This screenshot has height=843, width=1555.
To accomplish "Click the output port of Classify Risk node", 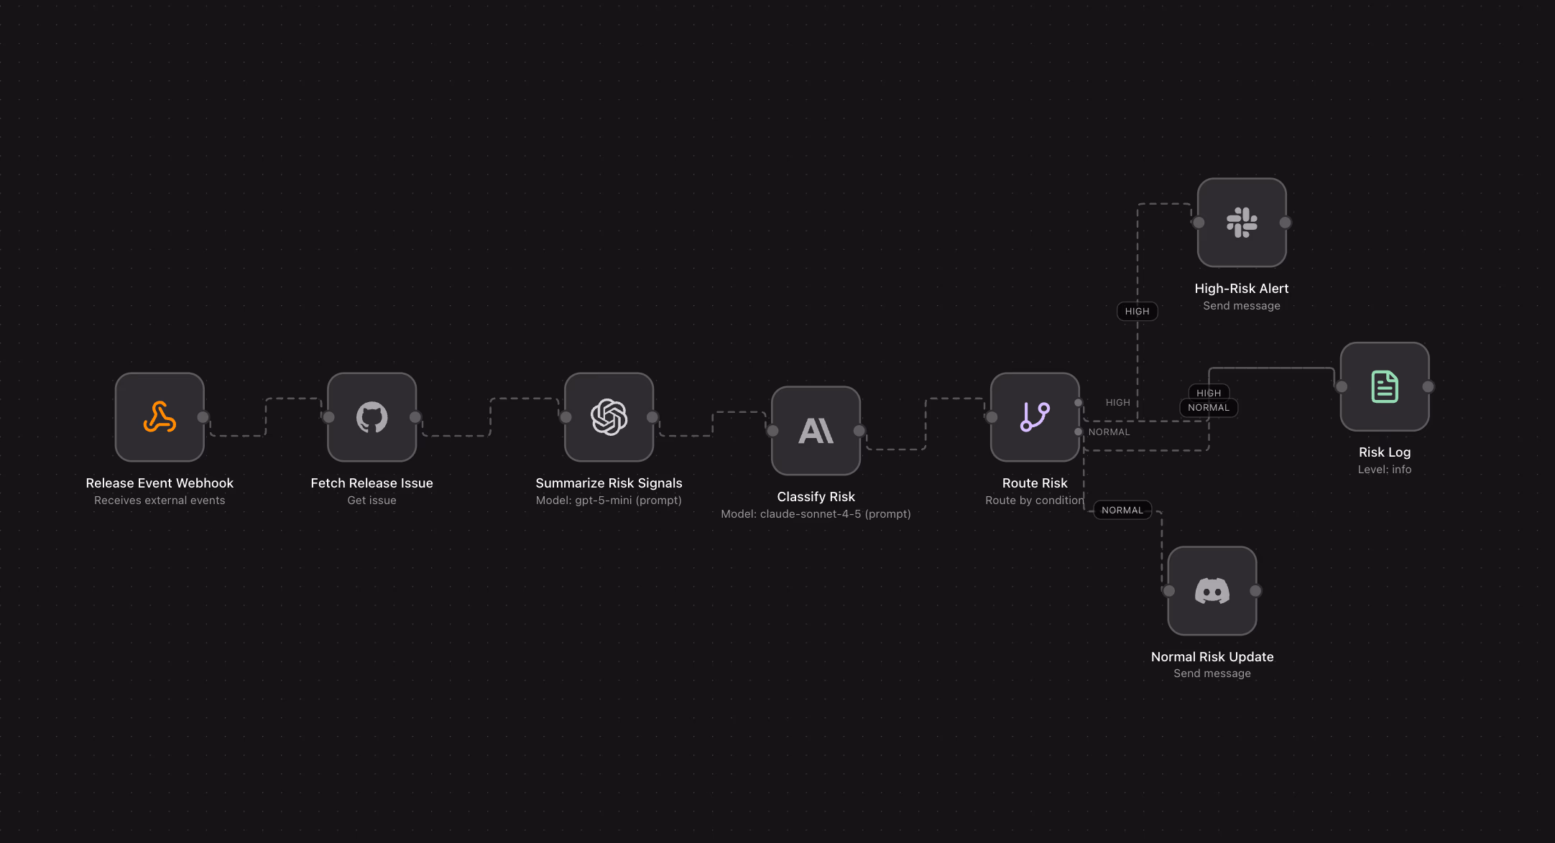I will [x=859, y=431].
